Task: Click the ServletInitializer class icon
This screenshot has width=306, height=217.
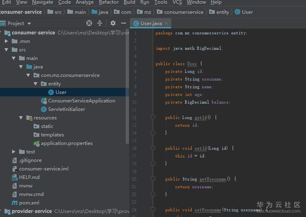Action: click(x=44, y=109)
